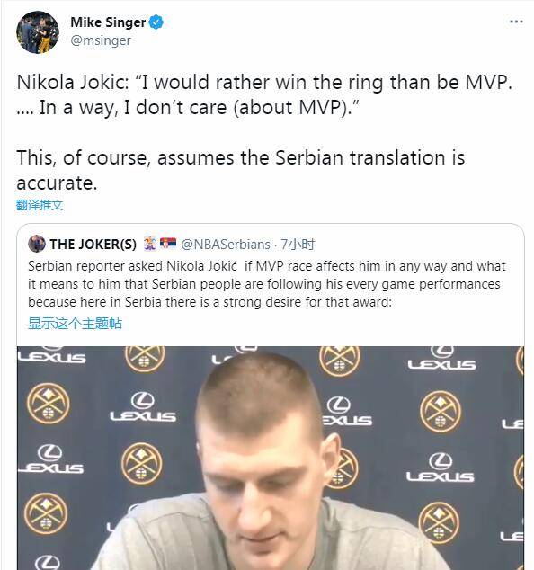Open the @NBASerbians handle
The image size is (534, 570).
click(x=226, y=245)
